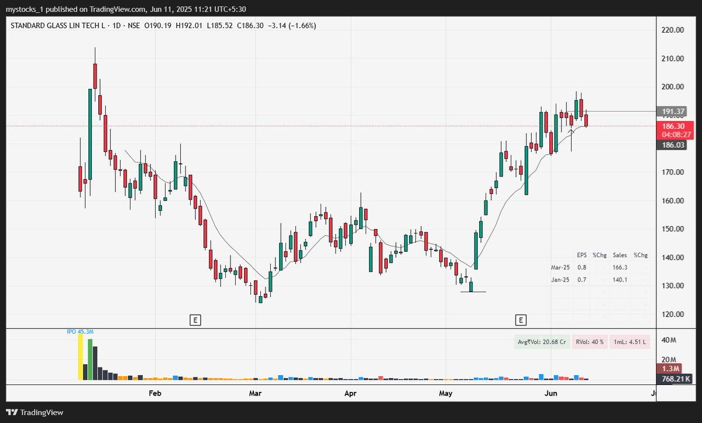Viewport: 702px width, 423px height.
Task: Click the 0.8 EPS value
Action: [581, 267]
